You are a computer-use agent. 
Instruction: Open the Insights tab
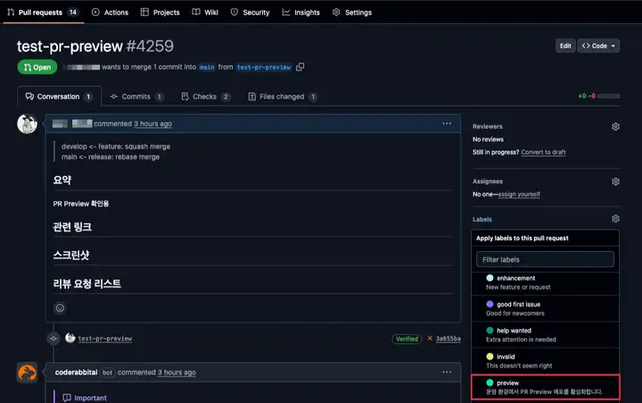click(301, 12)
